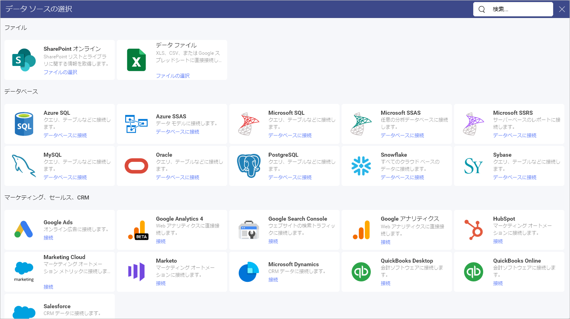The height and width of the screenshot is (319, 570).
Task: Click データベースに接続 under PostgreSQL
Action: click(290, 177)
